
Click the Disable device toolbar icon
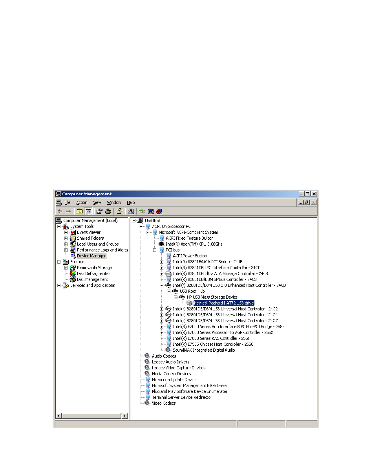pos(159,211)
